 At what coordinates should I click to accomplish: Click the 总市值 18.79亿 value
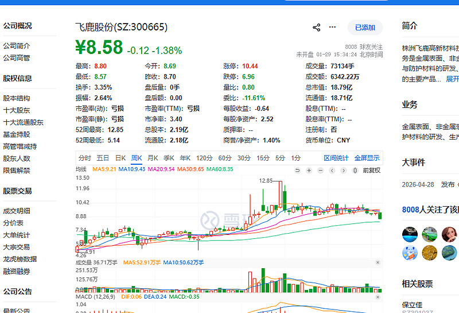click(341, 87)
